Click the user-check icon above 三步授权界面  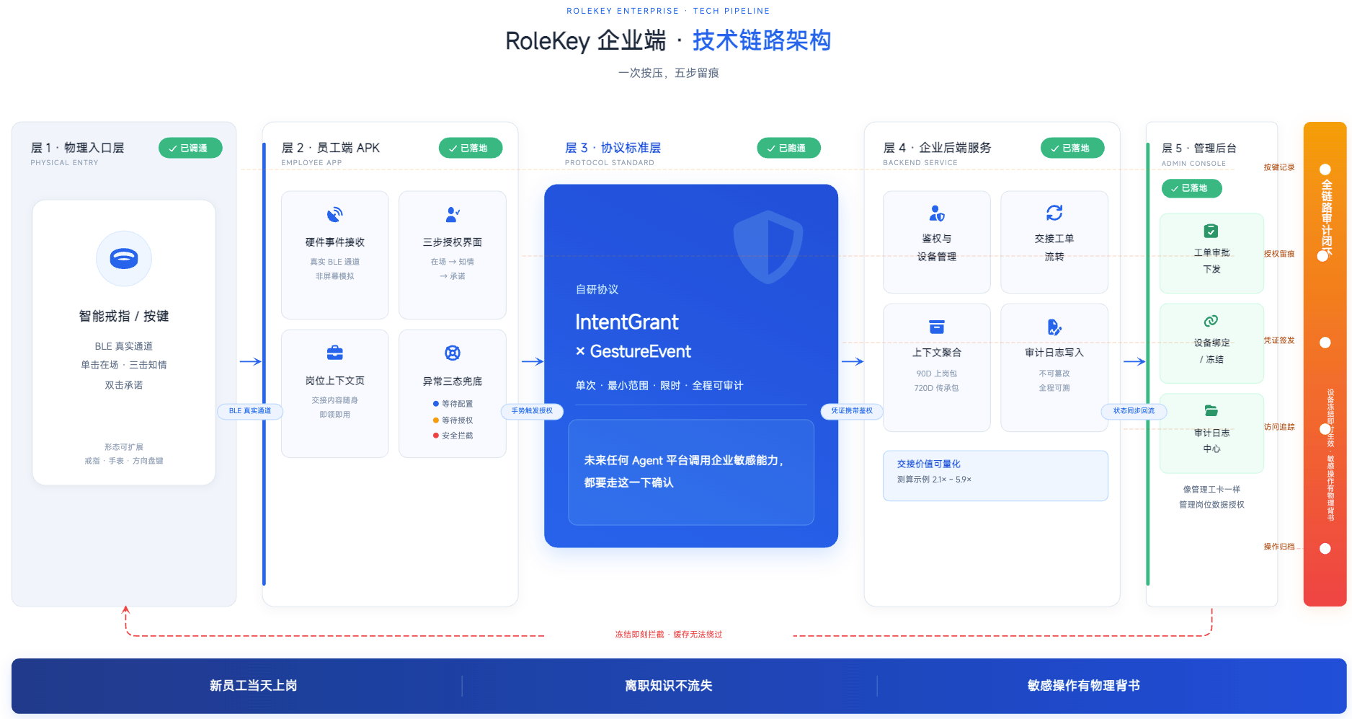pyautogui.click(x=453, y=214)
